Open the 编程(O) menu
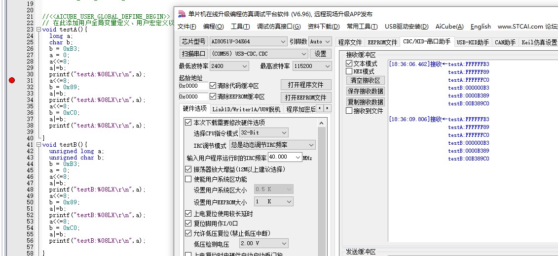The width and height of the screenshot is (558, 256). pos(214,27)
